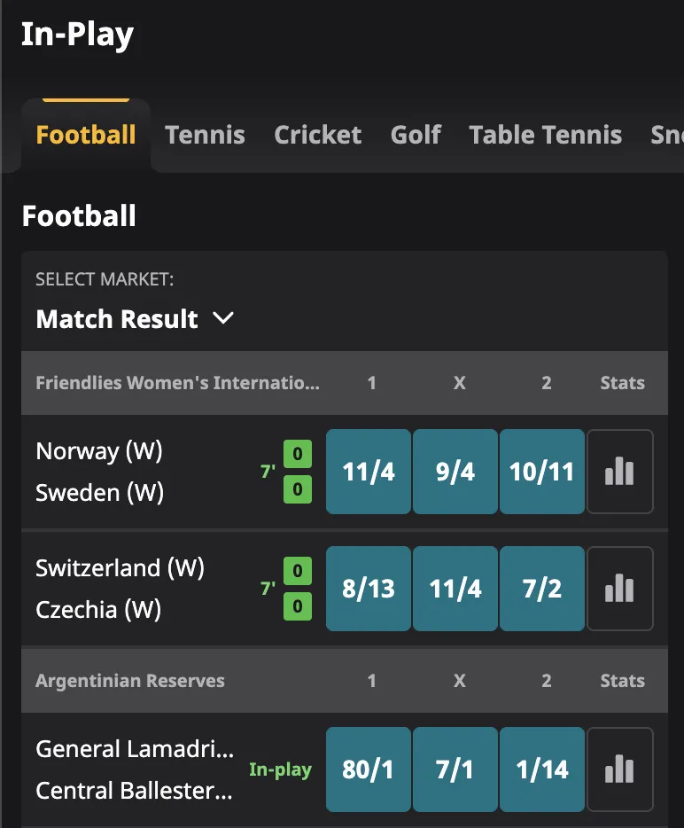Back Czechia at 7/2 odds
The image size is (684, 828).
tap(541, 588)
